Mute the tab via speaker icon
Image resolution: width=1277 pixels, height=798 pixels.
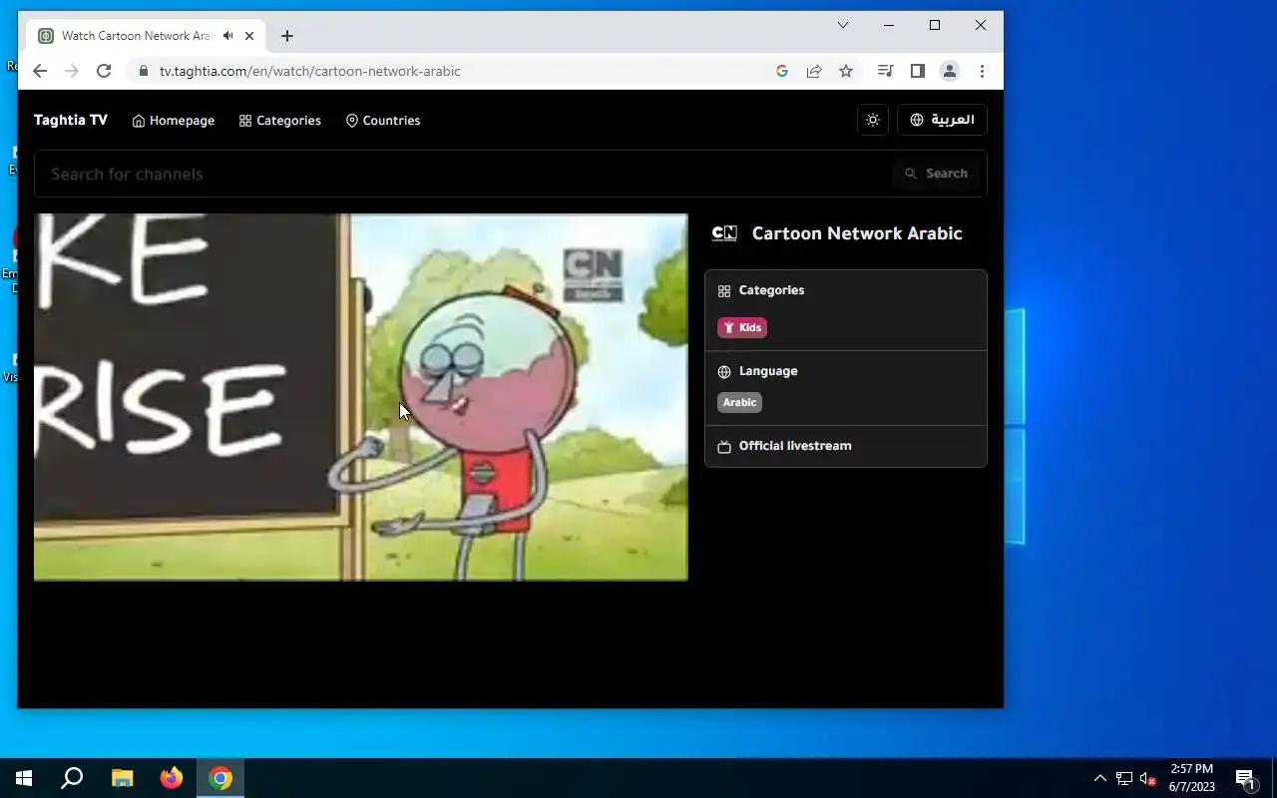click(228, 36)
